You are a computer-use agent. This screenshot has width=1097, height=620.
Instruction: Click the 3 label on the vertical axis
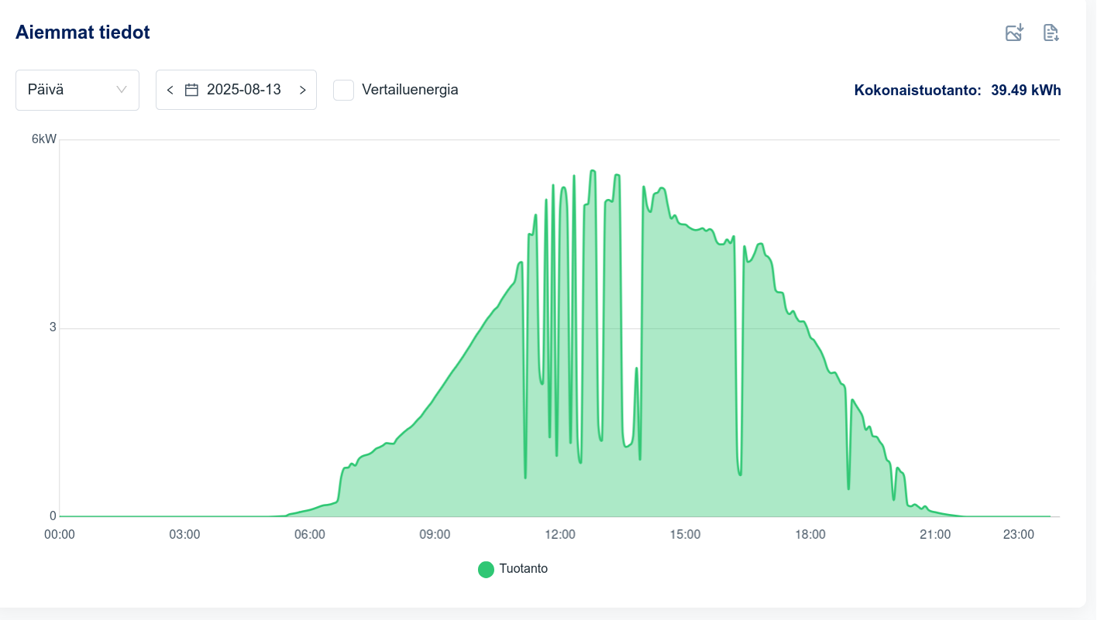point(53,327)
